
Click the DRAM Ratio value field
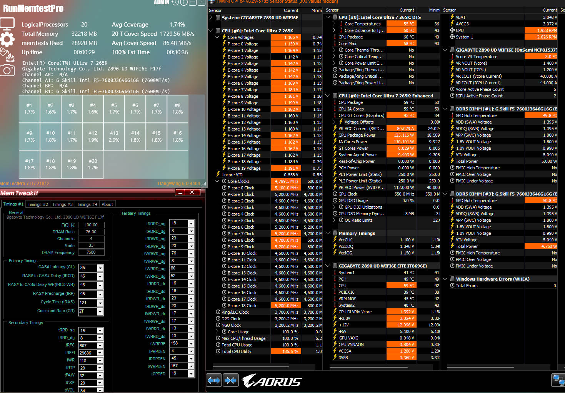[x=91, y=232]
